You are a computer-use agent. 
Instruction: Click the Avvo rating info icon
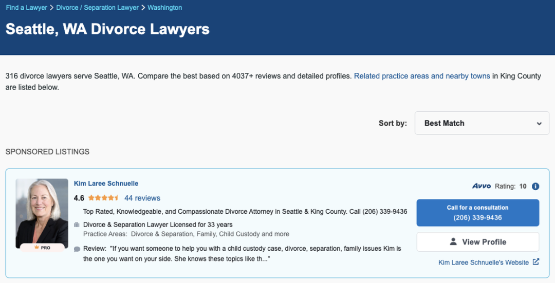(535, 186)
